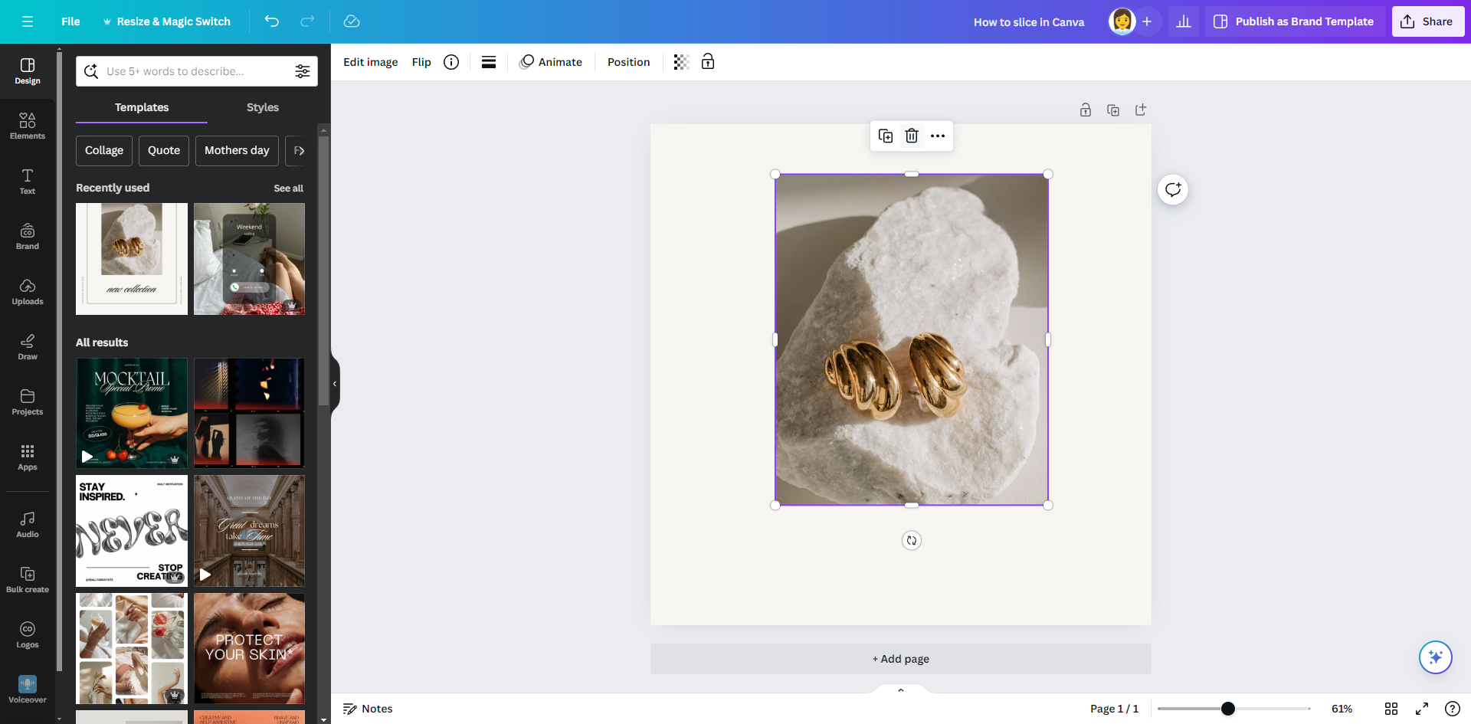Screen dimensions: 1471x724
Task: Switch to the Styles tab
Action: point(263,107)
